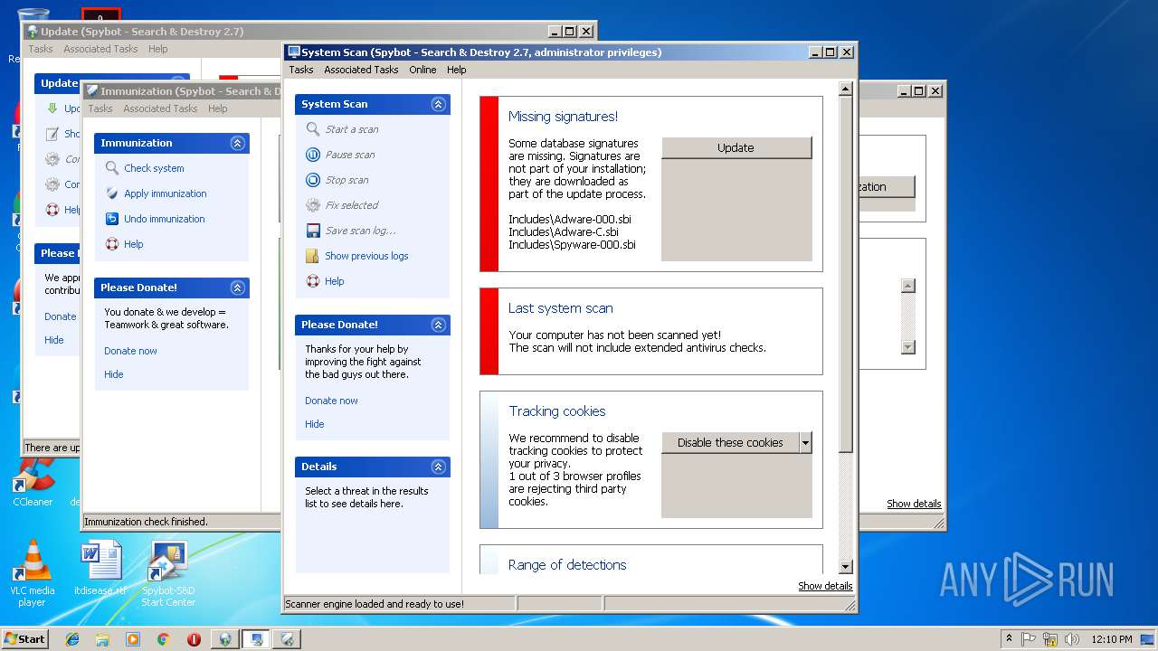The height and width of the screenshot is (651, 1158).
Task: Click Hide link in Immunization donate panel
Action: [x=114, y=374]
